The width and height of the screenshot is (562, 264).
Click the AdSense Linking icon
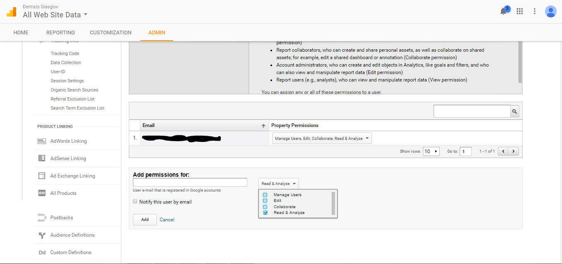pos(41,158)
